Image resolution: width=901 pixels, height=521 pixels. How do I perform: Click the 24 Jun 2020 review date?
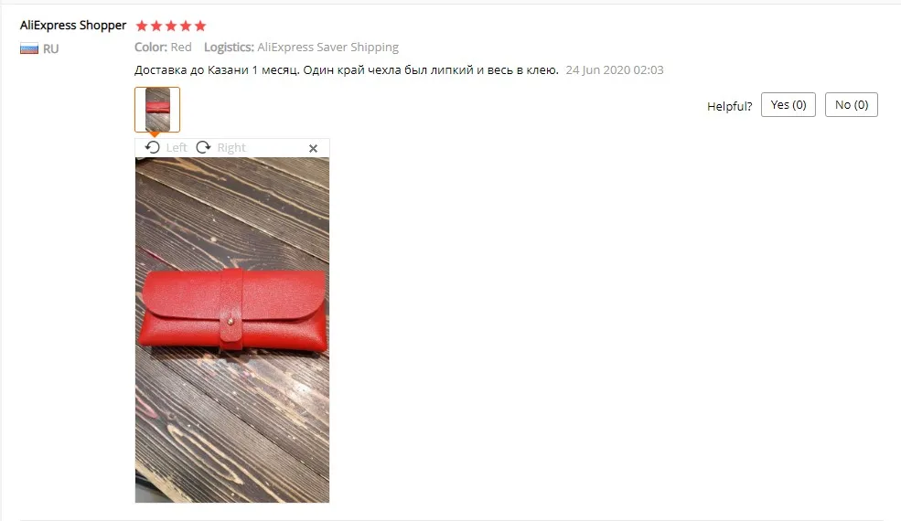pyautogui.click(x=615, y=70)
